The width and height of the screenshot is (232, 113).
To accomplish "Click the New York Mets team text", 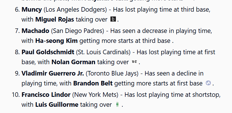I will point(95,95).
